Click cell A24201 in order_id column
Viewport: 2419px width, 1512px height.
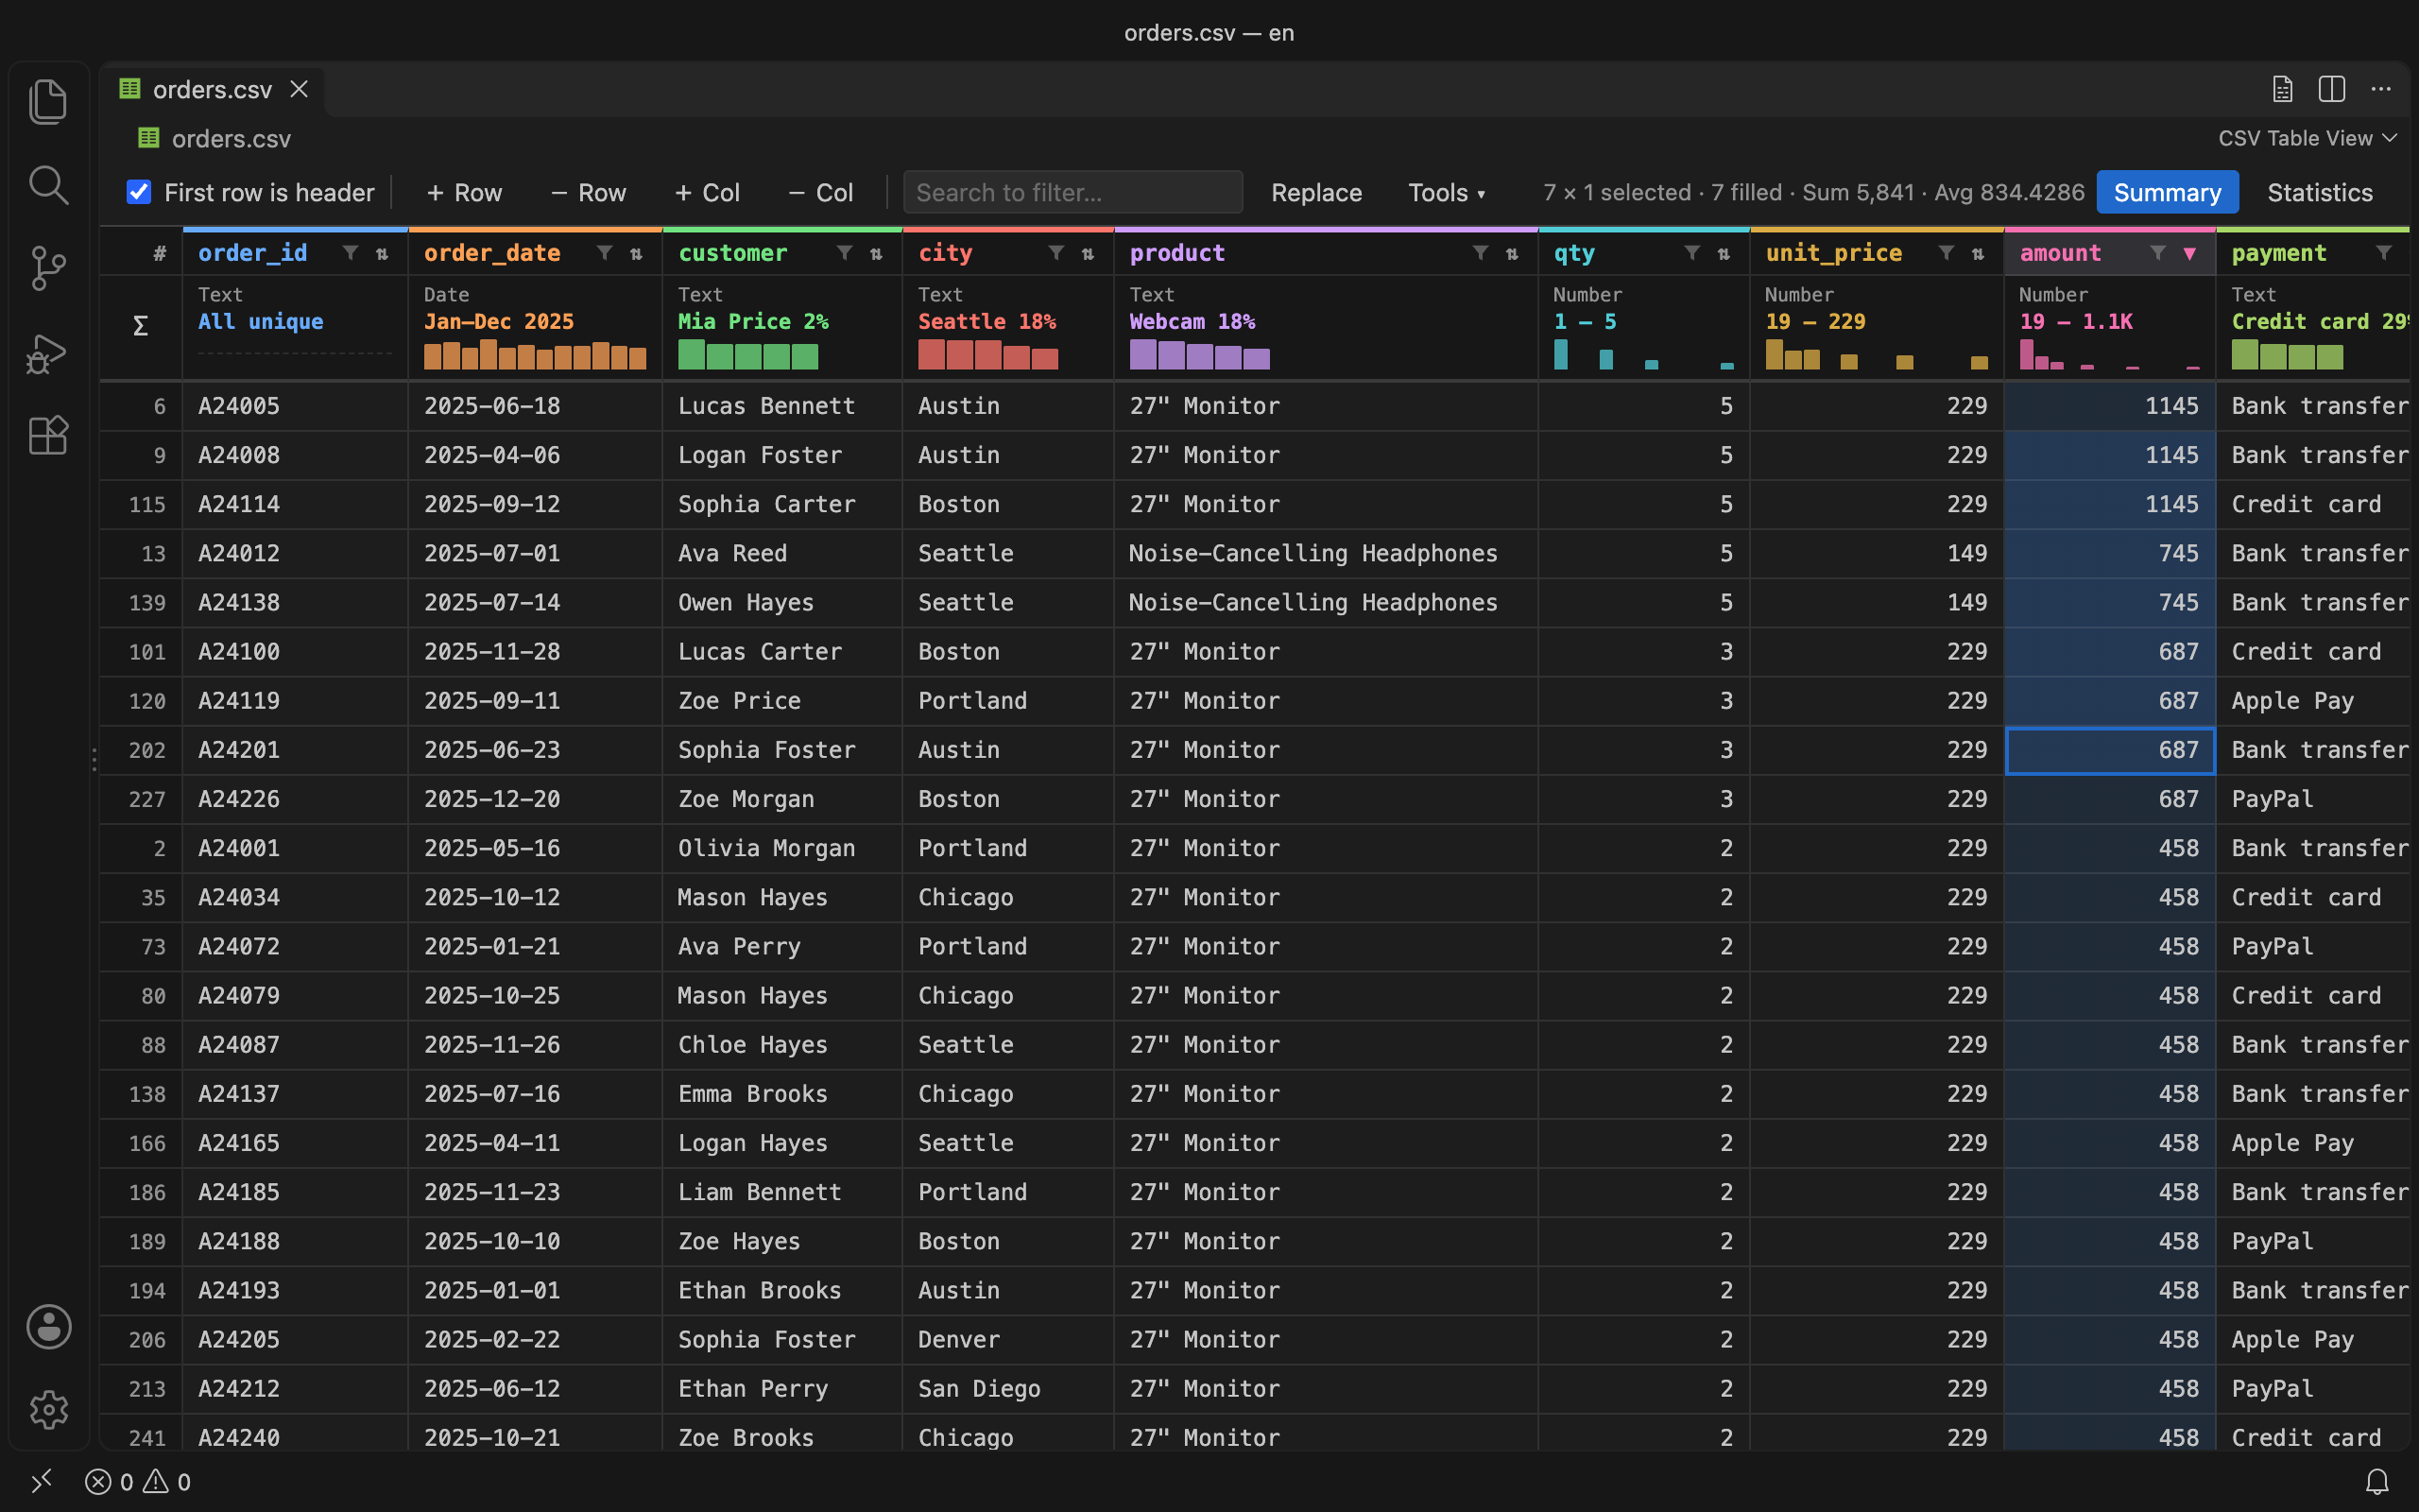pos(295,750)
